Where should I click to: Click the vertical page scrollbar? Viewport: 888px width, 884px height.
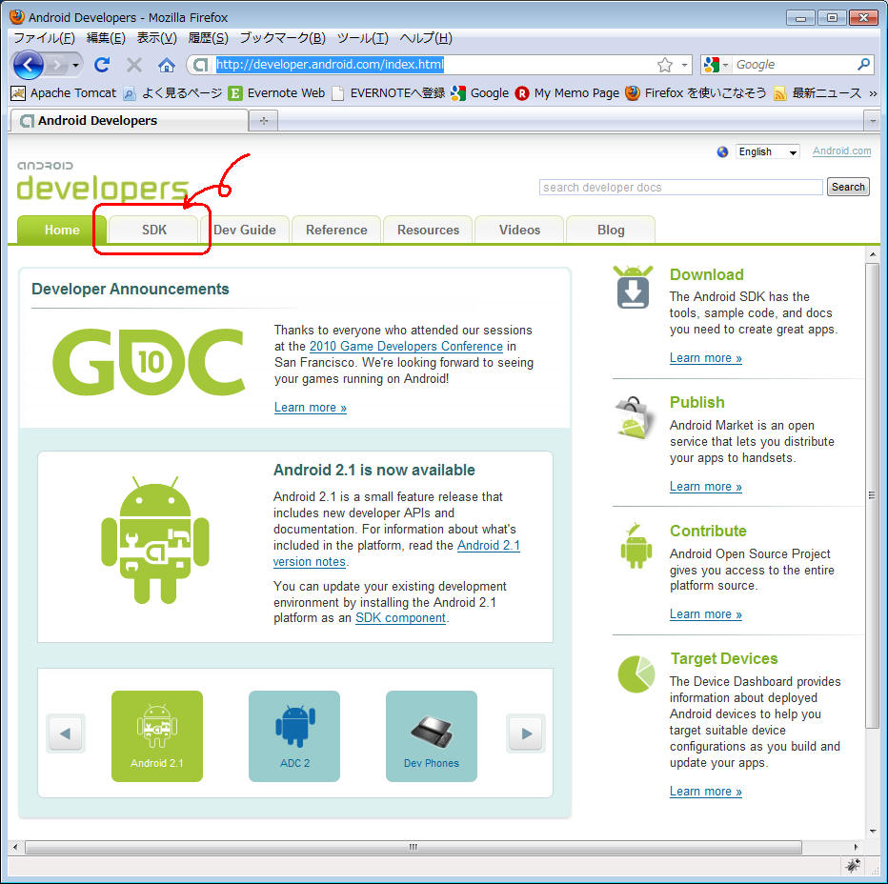tap(872, 495)
